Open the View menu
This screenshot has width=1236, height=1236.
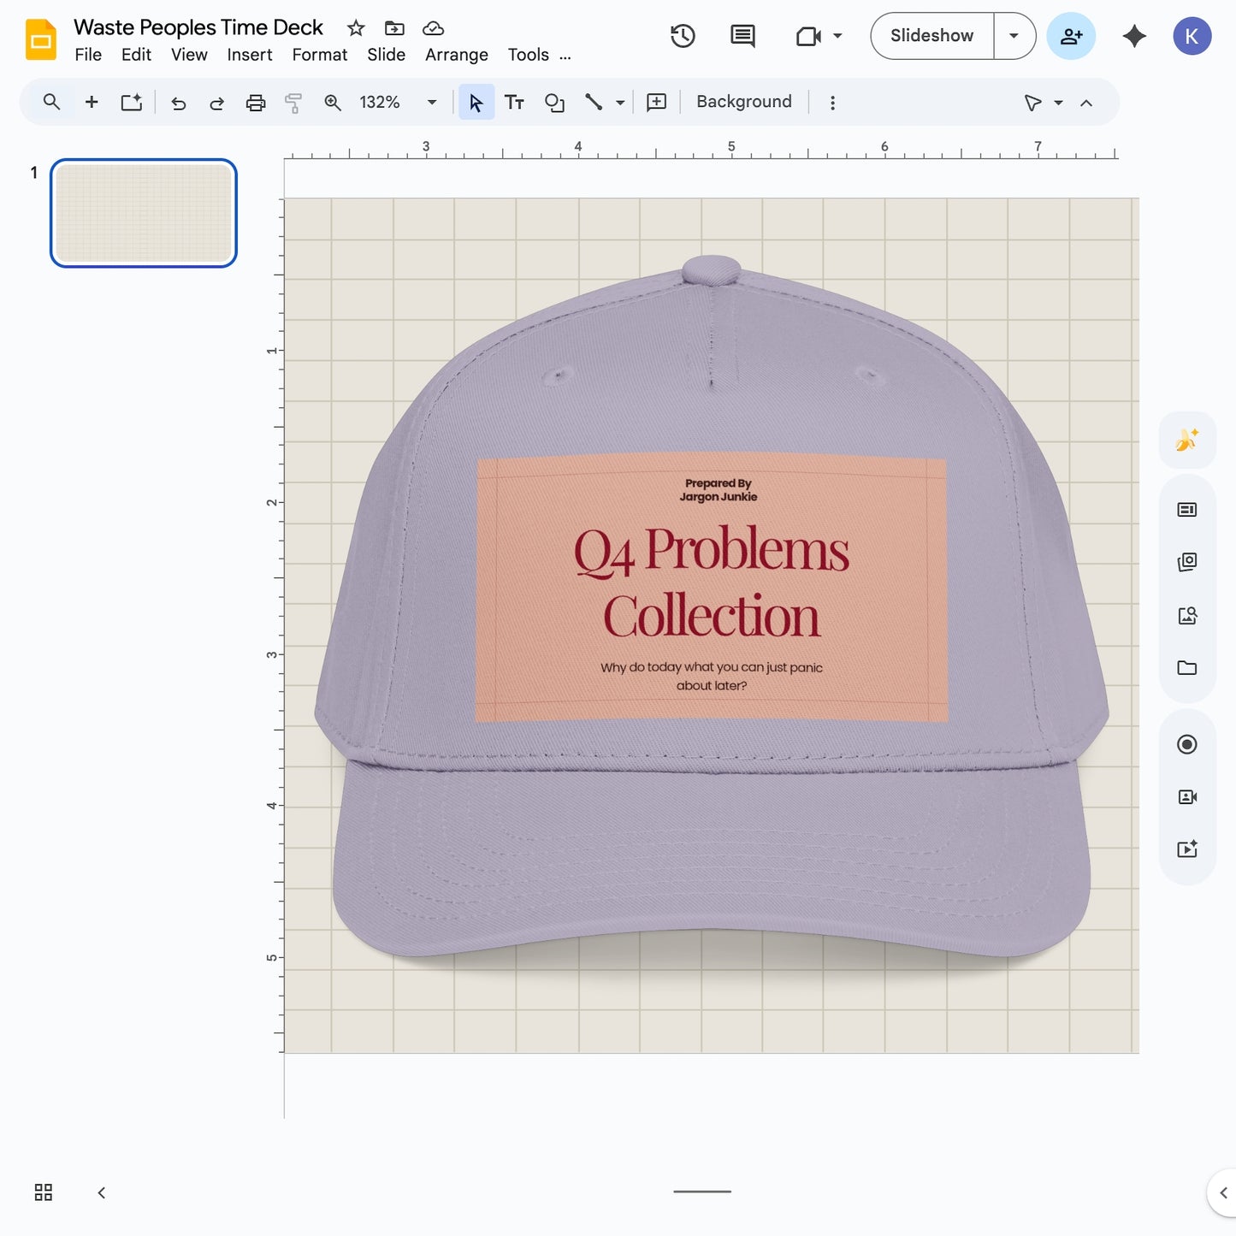point(189,55)
